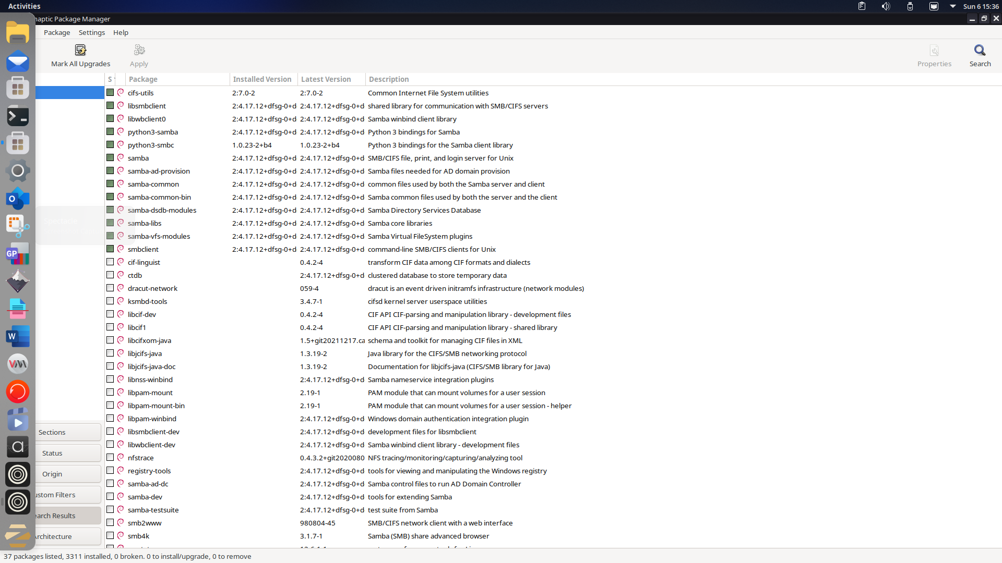1002x563 pixels.
Task: Select the samba-ad-dc package name
Action: pyautogui.click(x=148, y=484)
